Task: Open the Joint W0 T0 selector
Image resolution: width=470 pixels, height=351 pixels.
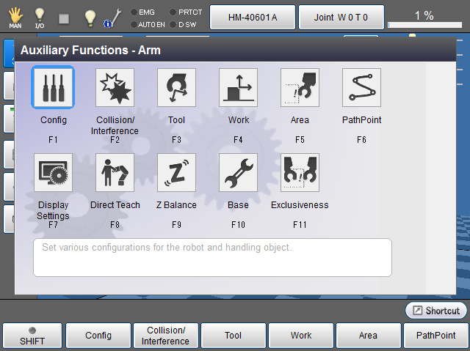Action: point(341,16)
